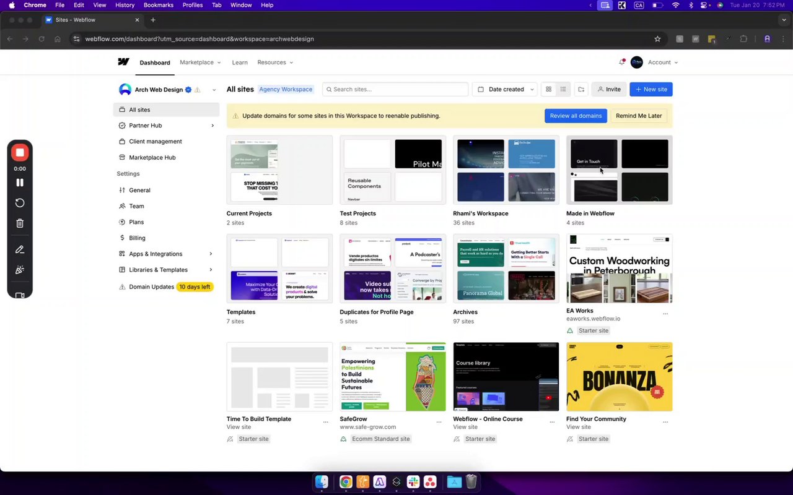
Task: Open options menu for EA Works site
Action: click(x=665, y=314)
